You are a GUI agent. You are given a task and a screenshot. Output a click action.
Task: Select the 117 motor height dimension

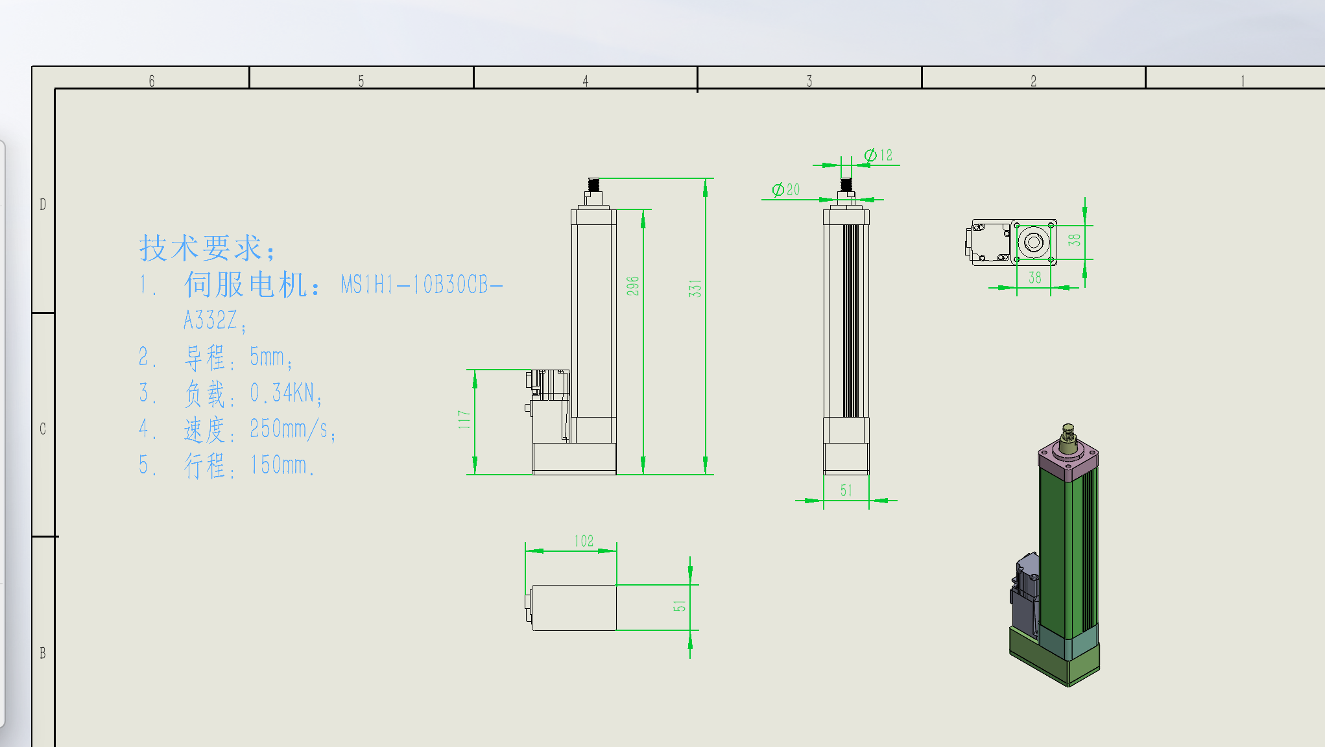click(x=464, y=420)
